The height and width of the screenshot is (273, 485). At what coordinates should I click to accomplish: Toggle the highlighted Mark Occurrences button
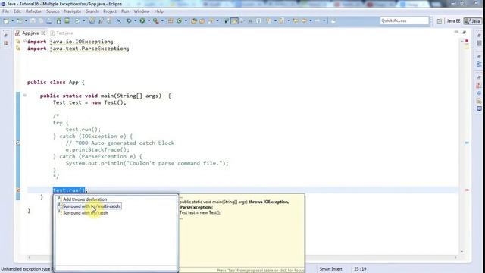(234, 20)
